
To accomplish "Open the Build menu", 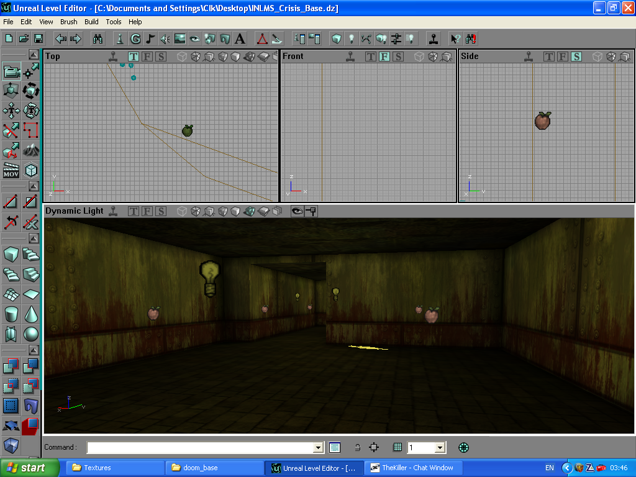I will click(91, 22).
